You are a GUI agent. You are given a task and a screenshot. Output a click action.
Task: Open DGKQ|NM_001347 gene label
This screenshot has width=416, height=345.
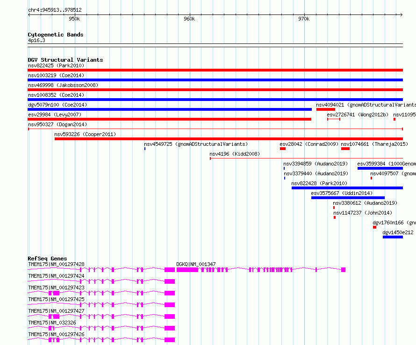point(196,264)
